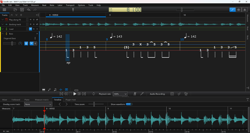This screenshot has width=250, height=133.
Task: Click the four-way arrows icon in Tracks header
Action: point(21,15)
